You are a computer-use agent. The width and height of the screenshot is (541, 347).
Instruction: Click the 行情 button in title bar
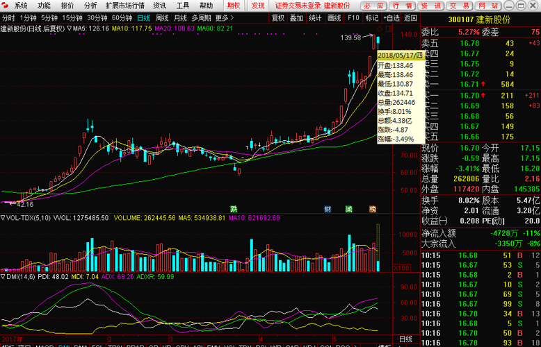[402, 6]
